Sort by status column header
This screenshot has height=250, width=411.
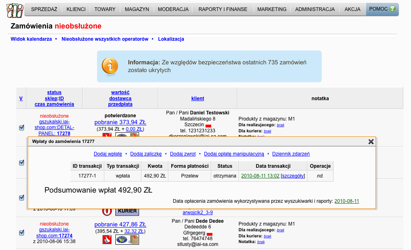(54, 92)
